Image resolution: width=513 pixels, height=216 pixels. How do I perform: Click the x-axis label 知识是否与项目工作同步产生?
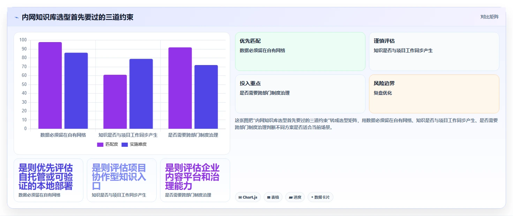[128, 135]
